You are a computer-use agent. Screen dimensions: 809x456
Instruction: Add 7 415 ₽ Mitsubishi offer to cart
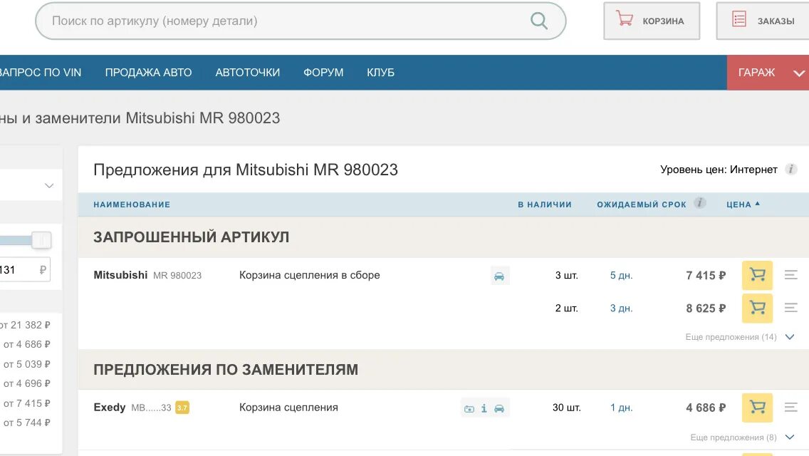757,275
